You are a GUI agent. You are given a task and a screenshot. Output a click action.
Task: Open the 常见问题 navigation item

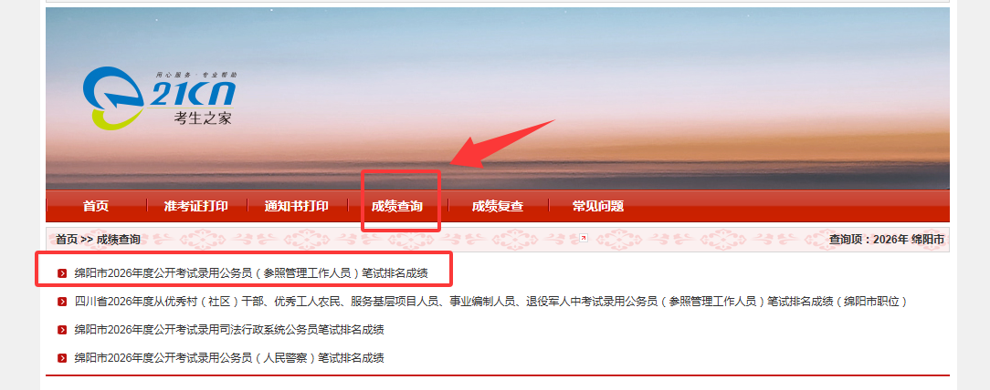pyautogui.click(x=598, y=206)
